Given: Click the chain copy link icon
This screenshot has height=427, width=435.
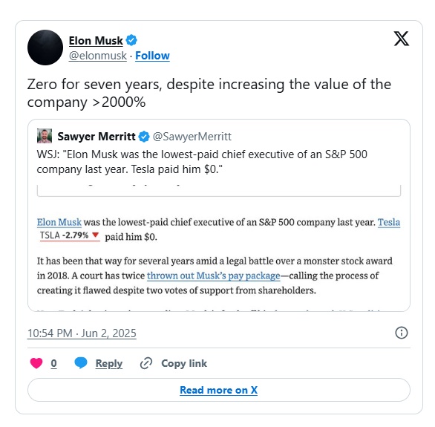Looking at the screenshot, I should coord(146,363).
